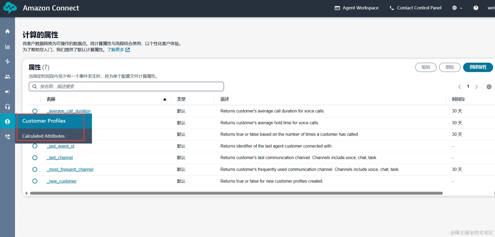Select the _last_agent_id radio button
The width and height of the screenshot is (495, 237).
point(35,146)
